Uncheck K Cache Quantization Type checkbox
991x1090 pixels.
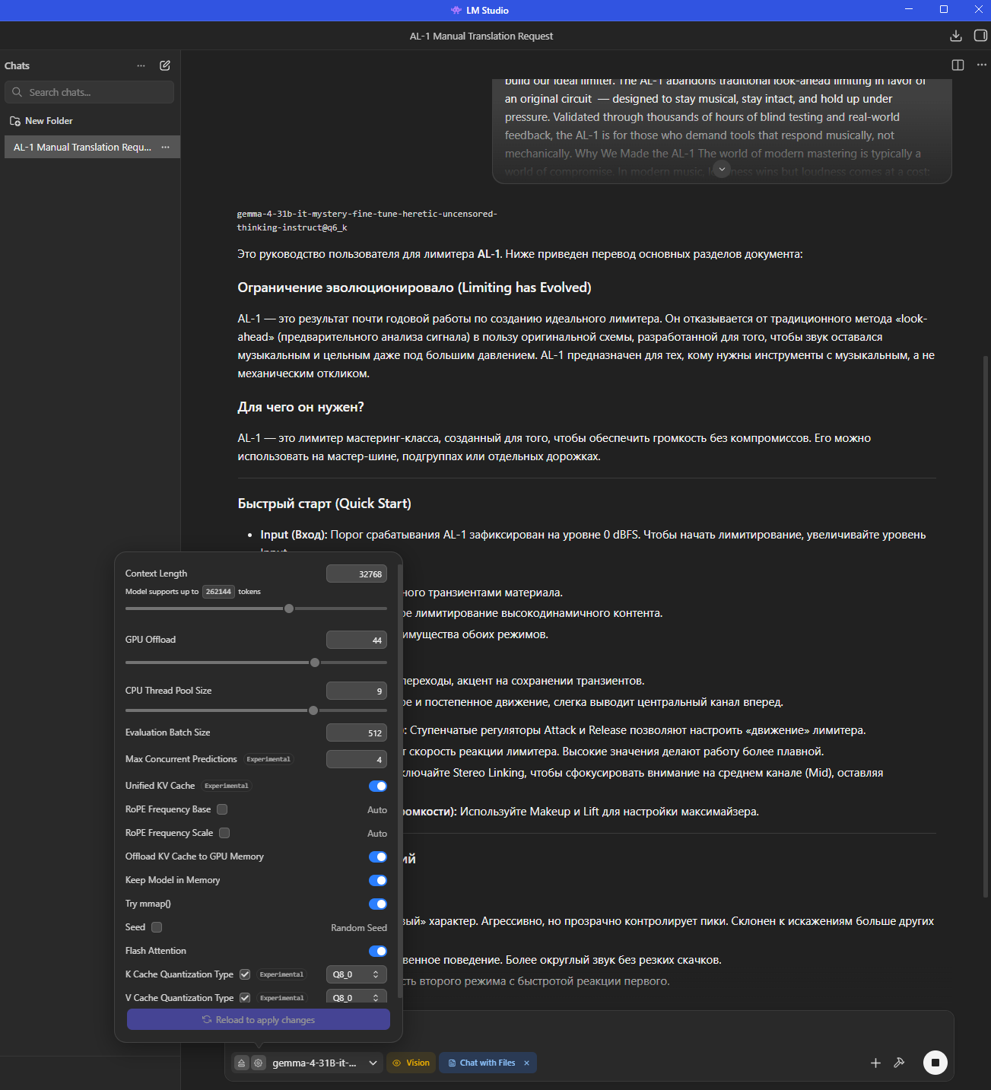click(245, 974)
